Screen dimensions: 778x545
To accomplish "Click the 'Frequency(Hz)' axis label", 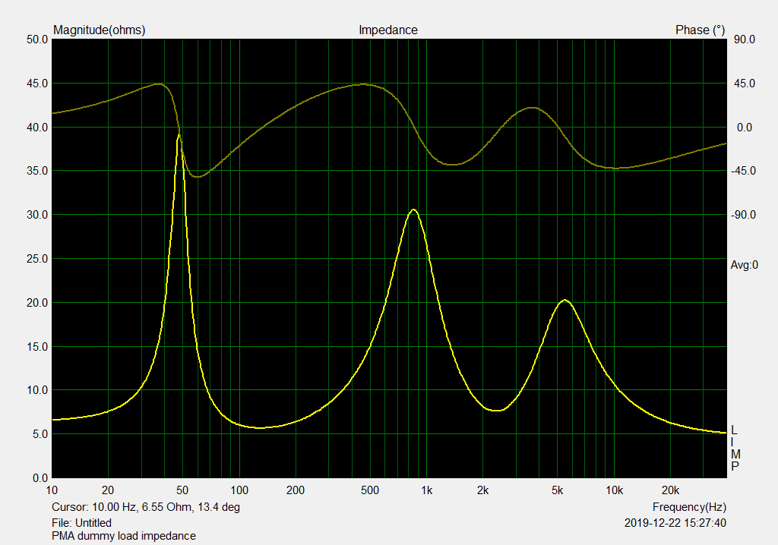I will [x=689, y=507].
